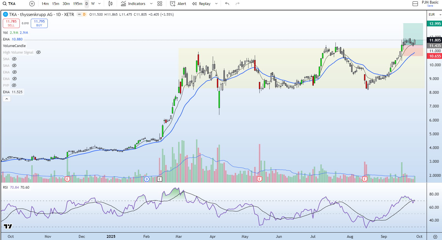Click the 11.785 SELL button
The height and width of the screenshot is (240, 442).
click(11, 23)
